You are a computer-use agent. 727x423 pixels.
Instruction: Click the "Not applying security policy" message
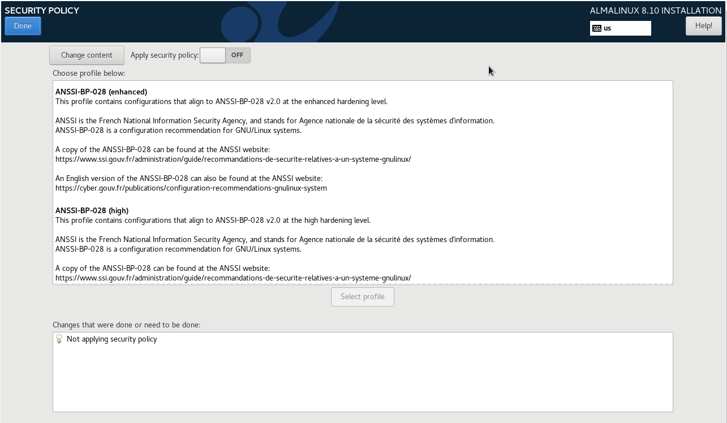(x=111, y=339)
